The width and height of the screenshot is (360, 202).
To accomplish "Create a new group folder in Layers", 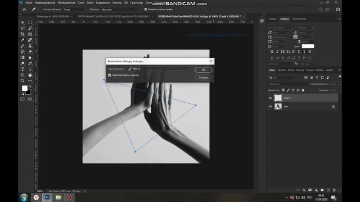I will coord(322,190).
